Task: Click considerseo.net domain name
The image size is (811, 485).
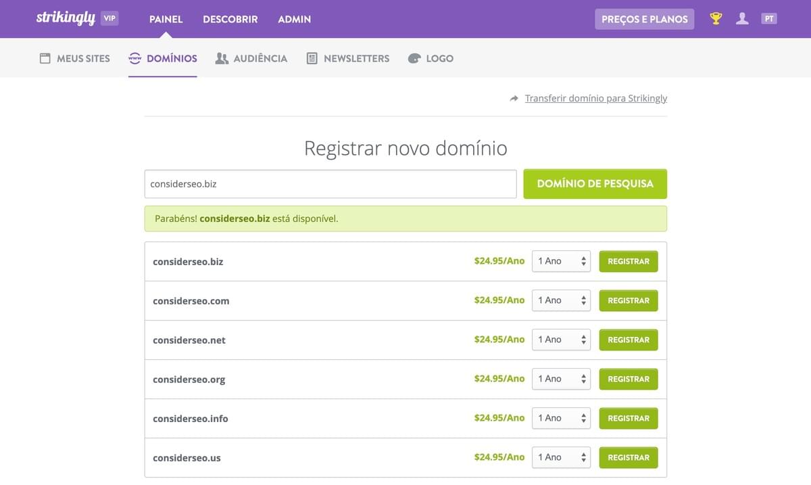Action: [x=189, y=340]
